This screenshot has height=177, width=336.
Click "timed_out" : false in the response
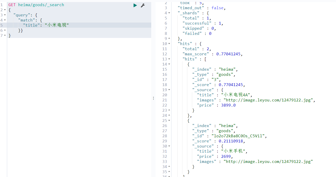click(x=201, y=8)
